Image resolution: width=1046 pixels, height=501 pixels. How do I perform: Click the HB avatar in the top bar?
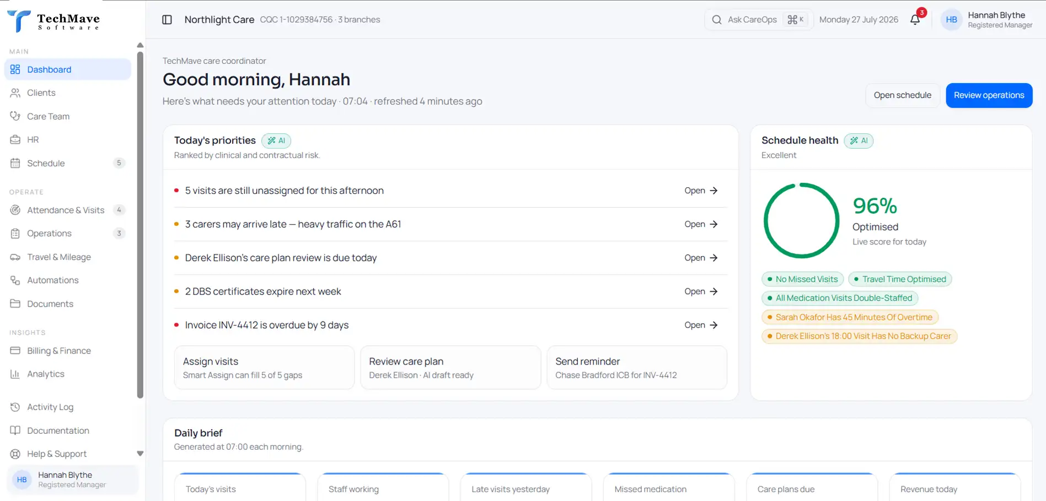pyautogui.click(x=951, y=20)
